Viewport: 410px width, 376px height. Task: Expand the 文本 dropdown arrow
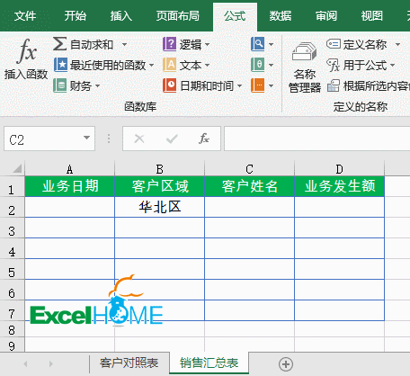[x=207, y=65]
